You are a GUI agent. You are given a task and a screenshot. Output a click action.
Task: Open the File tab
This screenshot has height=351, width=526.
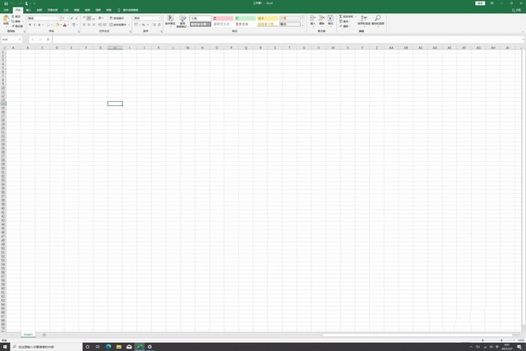coord(6,10)
